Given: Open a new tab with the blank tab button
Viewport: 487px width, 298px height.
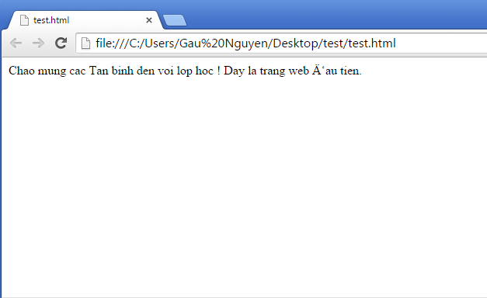Looking at the screenshot, I should tap(175, 20).
